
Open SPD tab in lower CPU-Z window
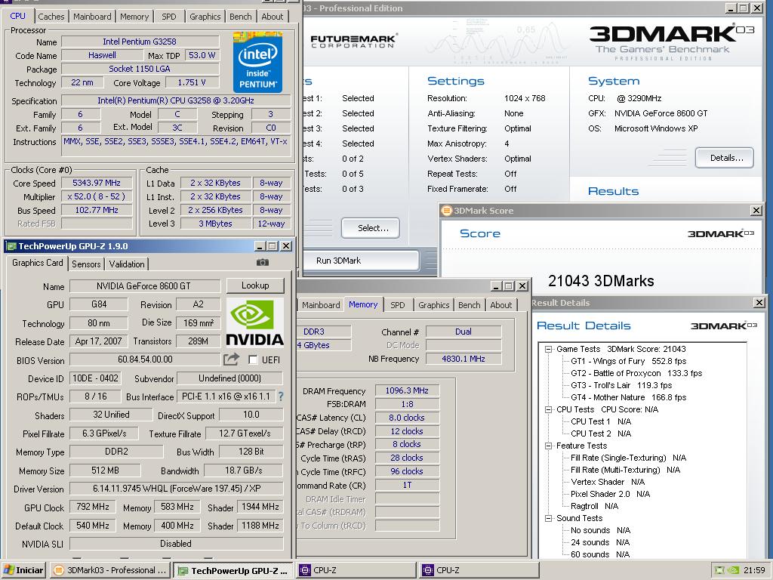397,305
